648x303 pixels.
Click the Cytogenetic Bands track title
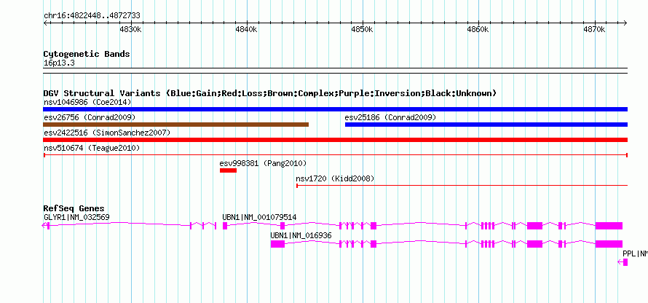tap(87, 54)
